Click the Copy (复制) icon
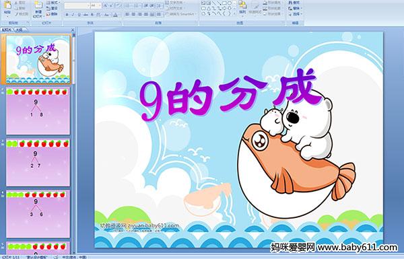 [x=16, y=8]
